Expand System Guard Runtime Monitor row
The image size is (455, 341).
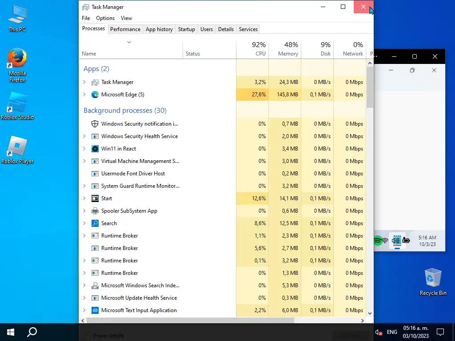coord(84,186)
